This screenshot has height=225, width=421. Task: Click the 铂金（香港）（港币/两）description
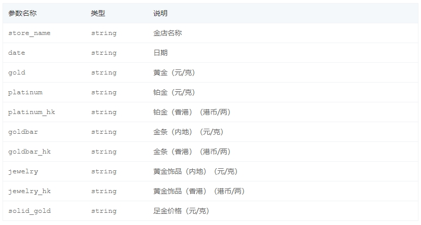(192, 112)
